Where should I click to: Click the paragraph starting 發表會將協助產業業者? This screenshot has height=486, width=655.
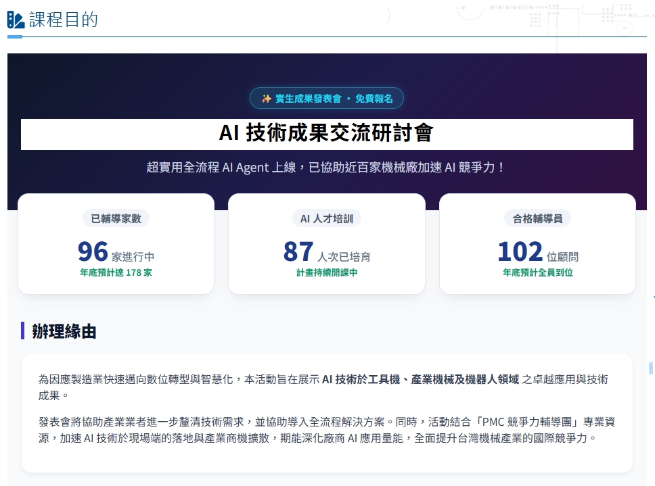point(327,430)
